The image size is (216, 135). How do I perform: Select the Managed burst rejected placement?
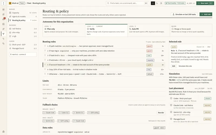pyautogui.click(x=191, y=120)
